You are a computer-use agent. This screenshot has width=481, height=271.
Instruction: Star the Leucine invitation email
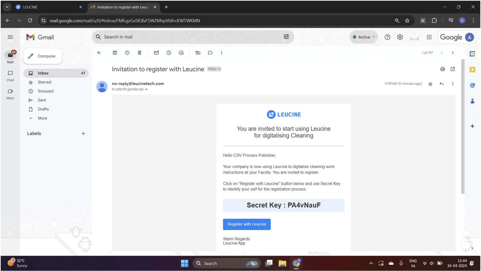pyautogui.click(x=430, y=84)
